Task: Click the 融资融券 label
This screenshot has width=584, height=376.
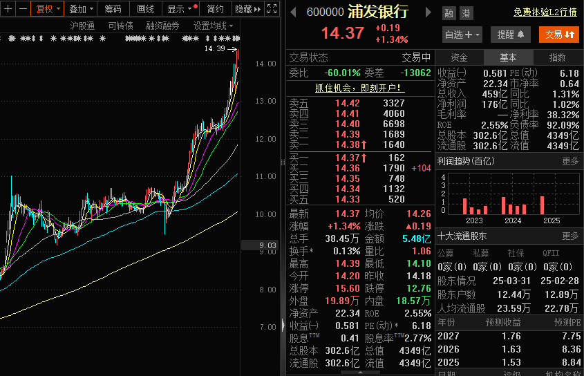Action: coord(162,26)
